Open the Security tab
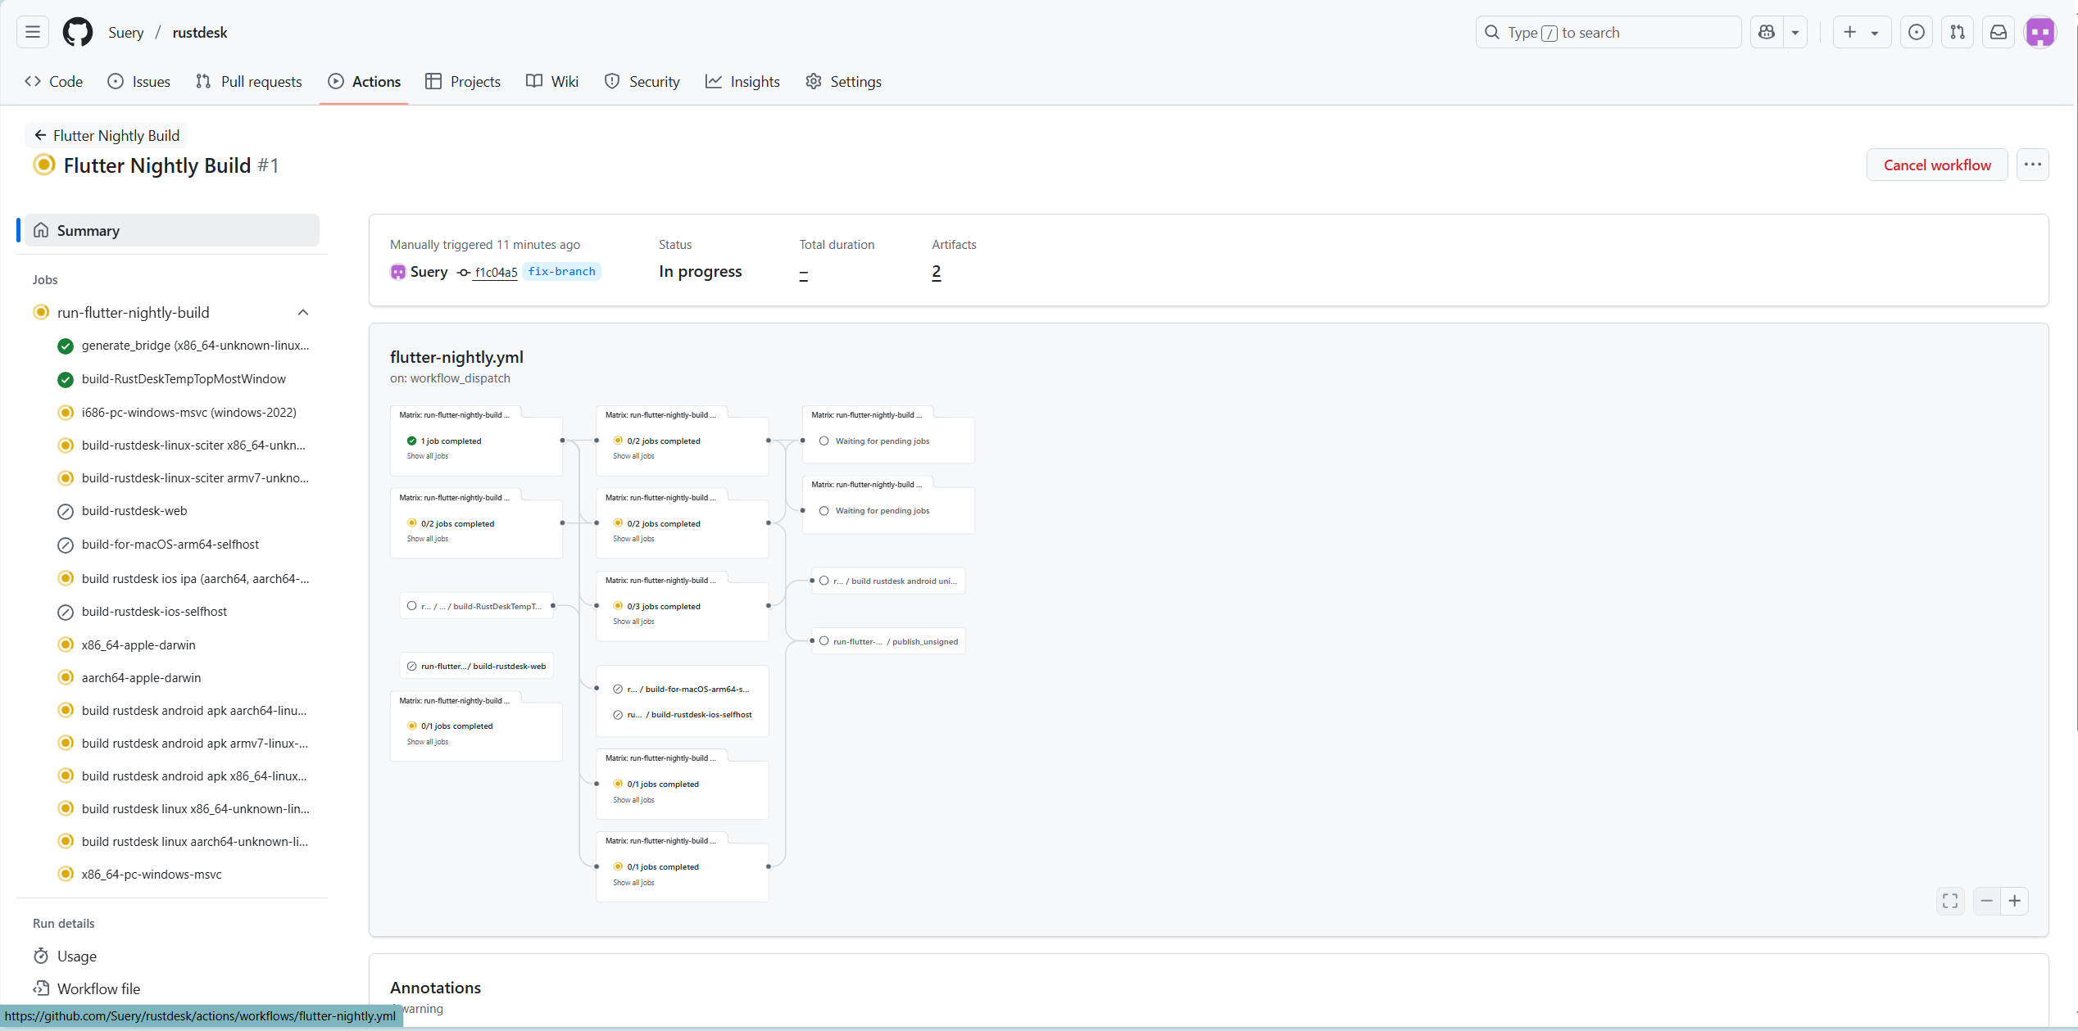The image size is (2078, 1031). coord(642,81)
